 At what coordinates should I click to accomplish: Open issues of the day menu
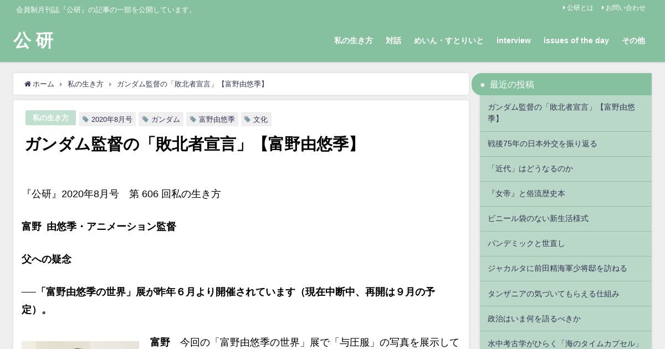(576, 40)
